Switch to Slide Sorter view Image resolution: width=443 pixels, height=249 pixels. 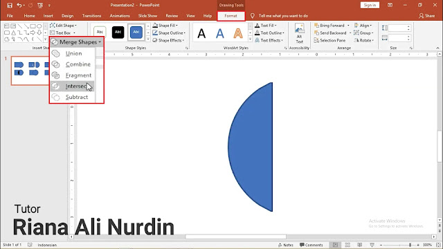coord(347,245)
